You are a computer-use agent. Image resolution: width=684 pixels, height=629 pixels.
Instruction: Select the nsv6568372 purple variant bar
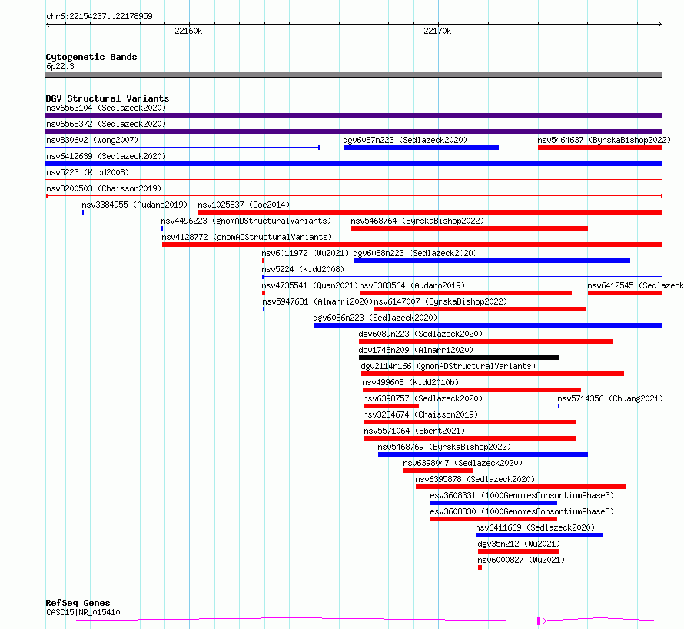click(x=354, y=131)
